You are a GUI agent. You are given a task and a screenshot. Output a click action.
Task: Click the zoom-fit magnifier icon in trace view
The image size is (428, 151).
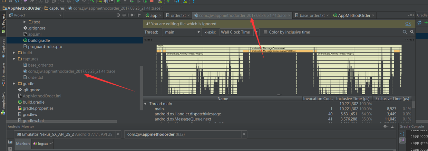point(405,32)
